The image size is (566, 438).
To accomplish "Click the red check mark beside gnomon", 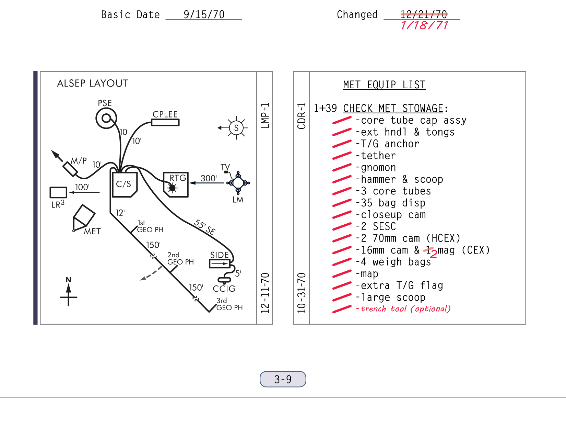I will (342, 168).
